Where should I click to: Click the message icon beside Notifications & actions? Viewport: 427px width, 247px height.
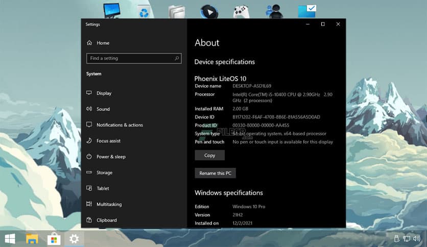89,125
